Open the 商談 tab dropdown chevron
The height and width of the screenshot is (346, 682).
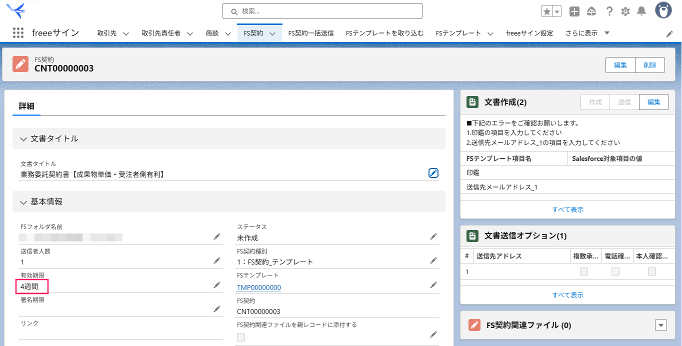[x=227, y=33]
